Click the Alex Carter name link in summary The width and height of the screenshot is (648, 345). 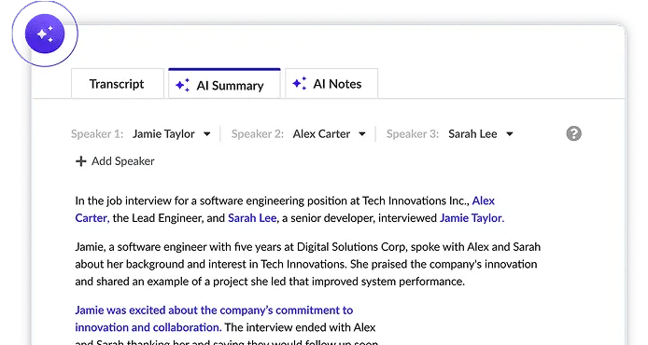(483, 201)
